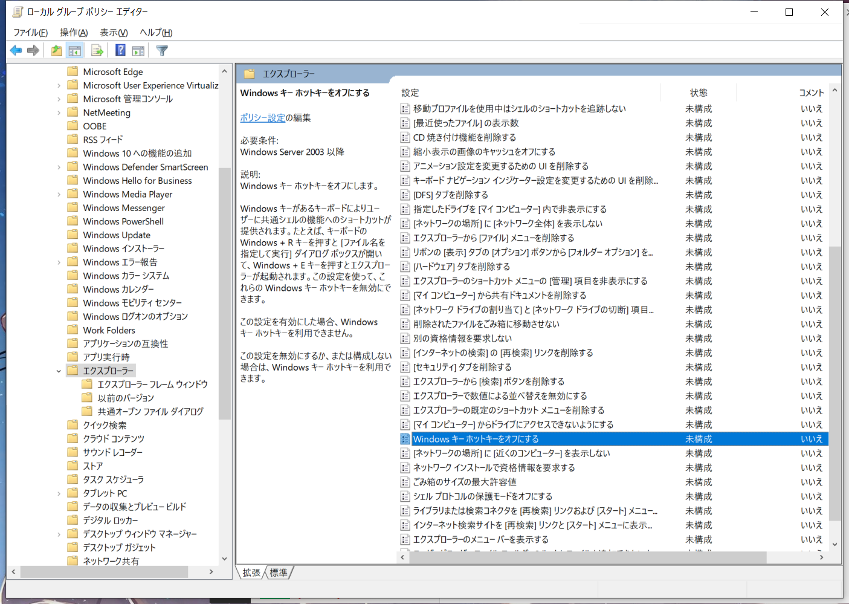
Task: Select シェル プロトコルの保護モードをオフにする row
Action: pos(613,496)
